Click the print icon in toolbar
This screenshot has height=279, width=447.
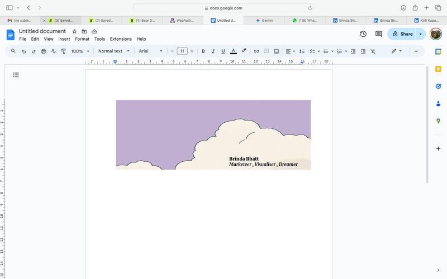[44, 51]
